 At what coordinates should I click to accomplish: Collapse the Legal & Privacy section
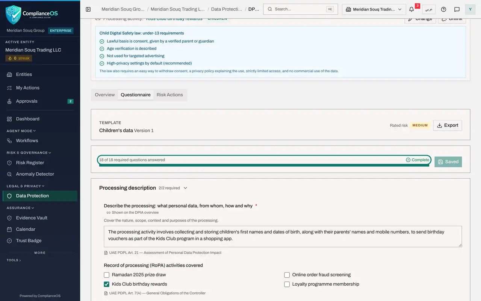(x=25, y=186)
